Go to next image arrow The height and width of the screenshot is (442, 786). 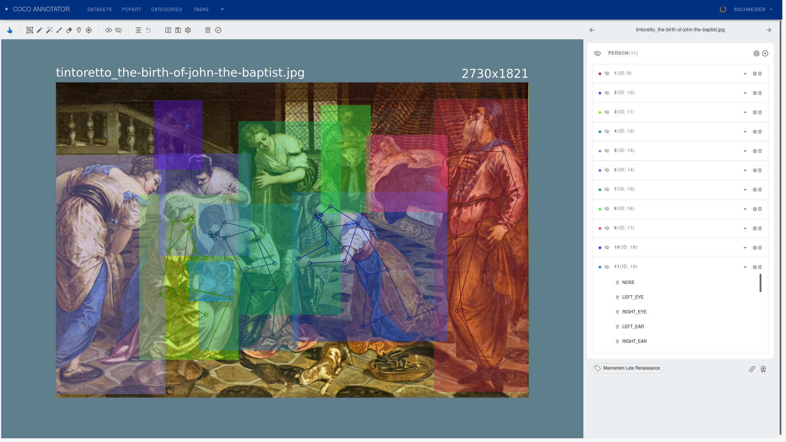point(769,30)
